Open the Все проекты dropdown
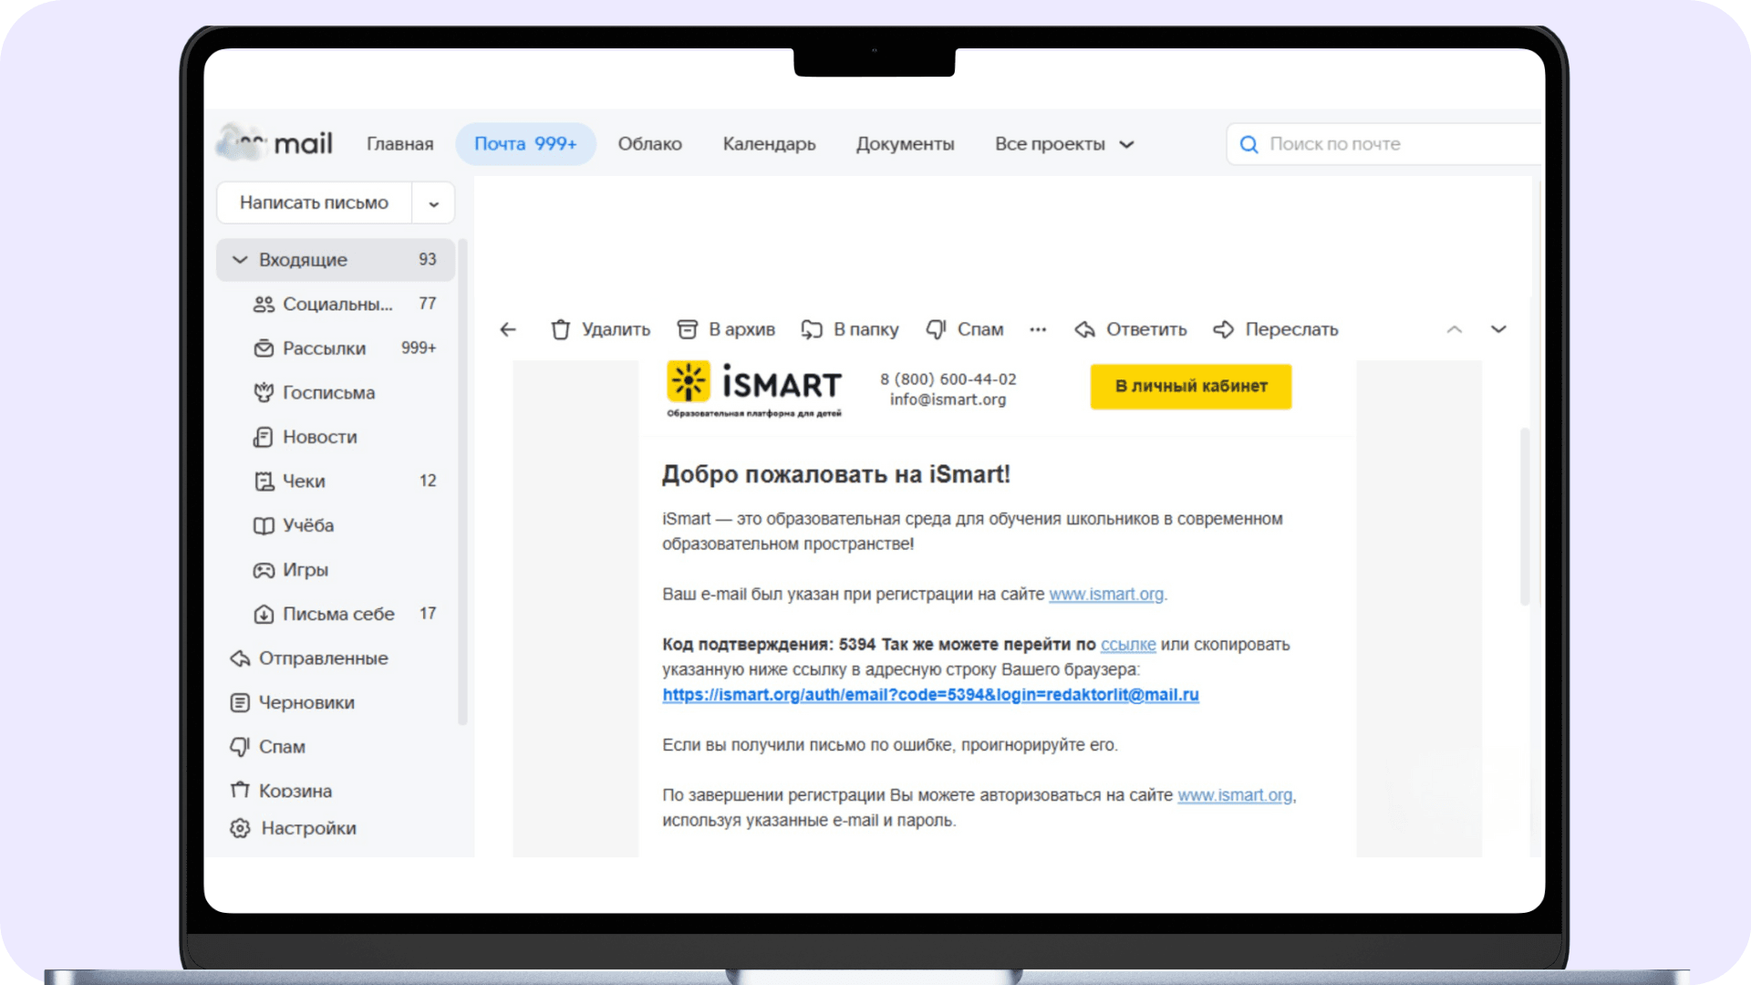Viewport: 1751px width, 985px height. 1063,144
